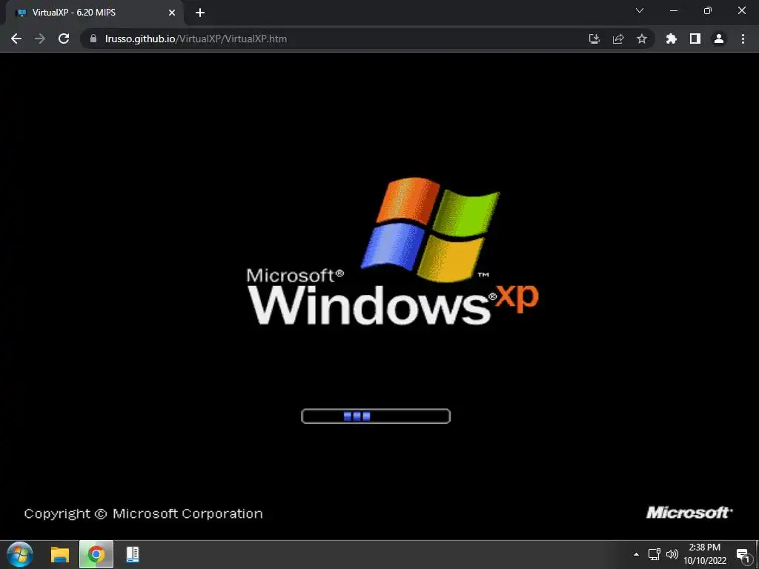
Task: Close the VirtualXP tab
Action: [172, 13]
